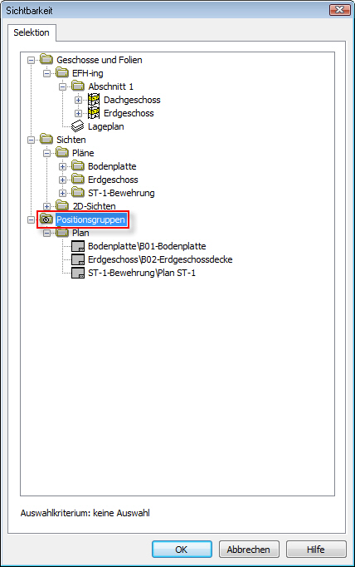
Task: Click the B02-Erdgeschossdecke plan sheet icon
Action: click(x=78, y=259)
